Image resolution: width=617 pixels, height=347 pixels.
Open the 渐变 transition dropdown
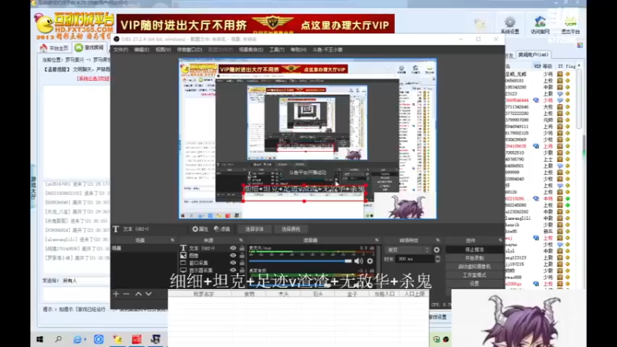tap(408, 250)
